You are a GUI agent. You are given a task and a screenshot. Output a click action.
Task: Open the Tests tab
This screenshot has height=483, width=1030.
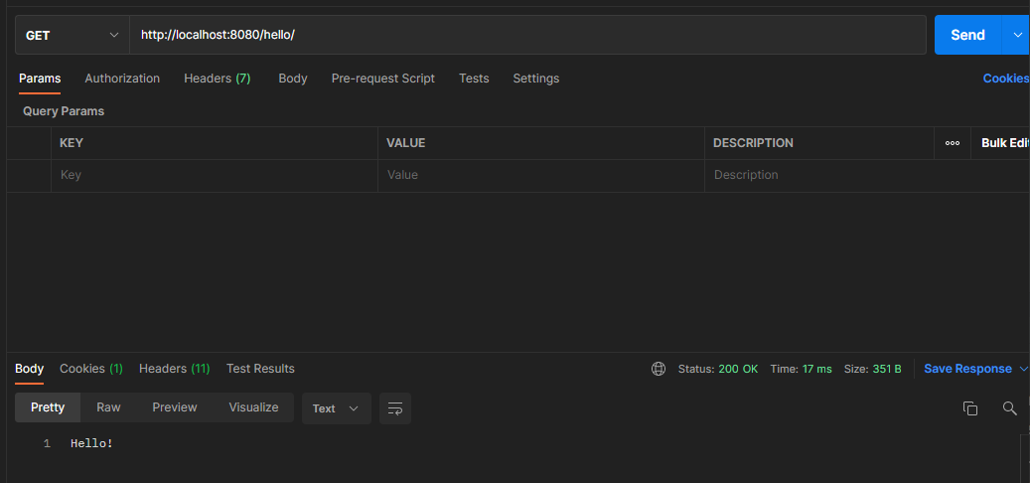[474, 79]
